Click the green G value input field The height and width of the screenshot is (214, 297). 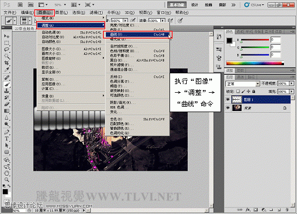(x=275, y=47)
